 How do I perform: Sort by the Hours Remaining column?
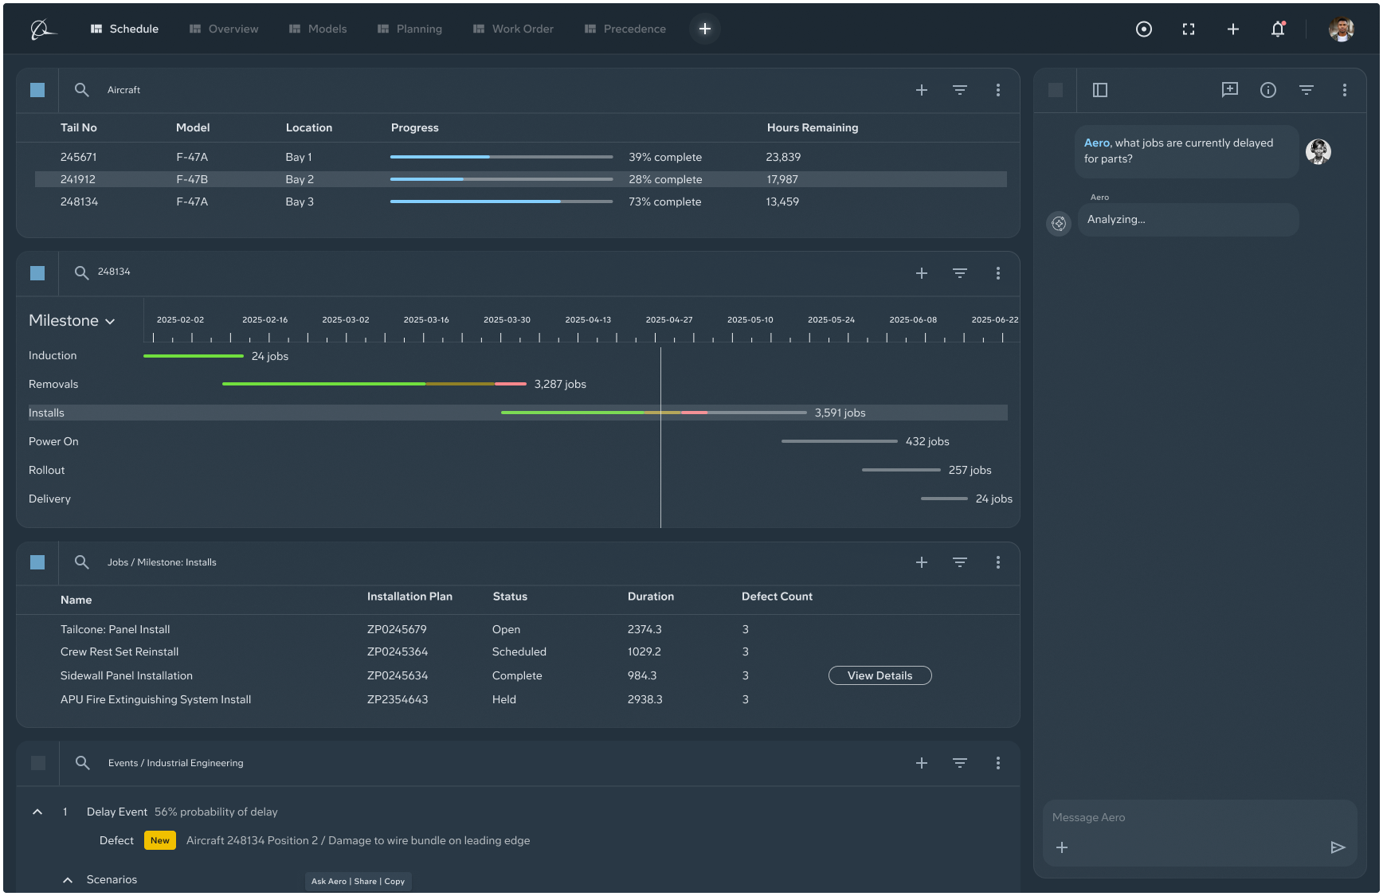point(813,127)
